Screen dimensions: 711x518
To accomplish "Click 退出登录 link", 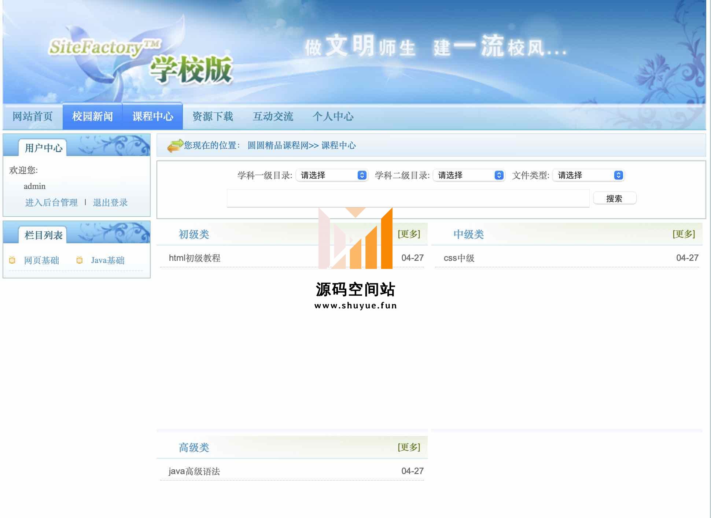I will [x=110, y=203].
